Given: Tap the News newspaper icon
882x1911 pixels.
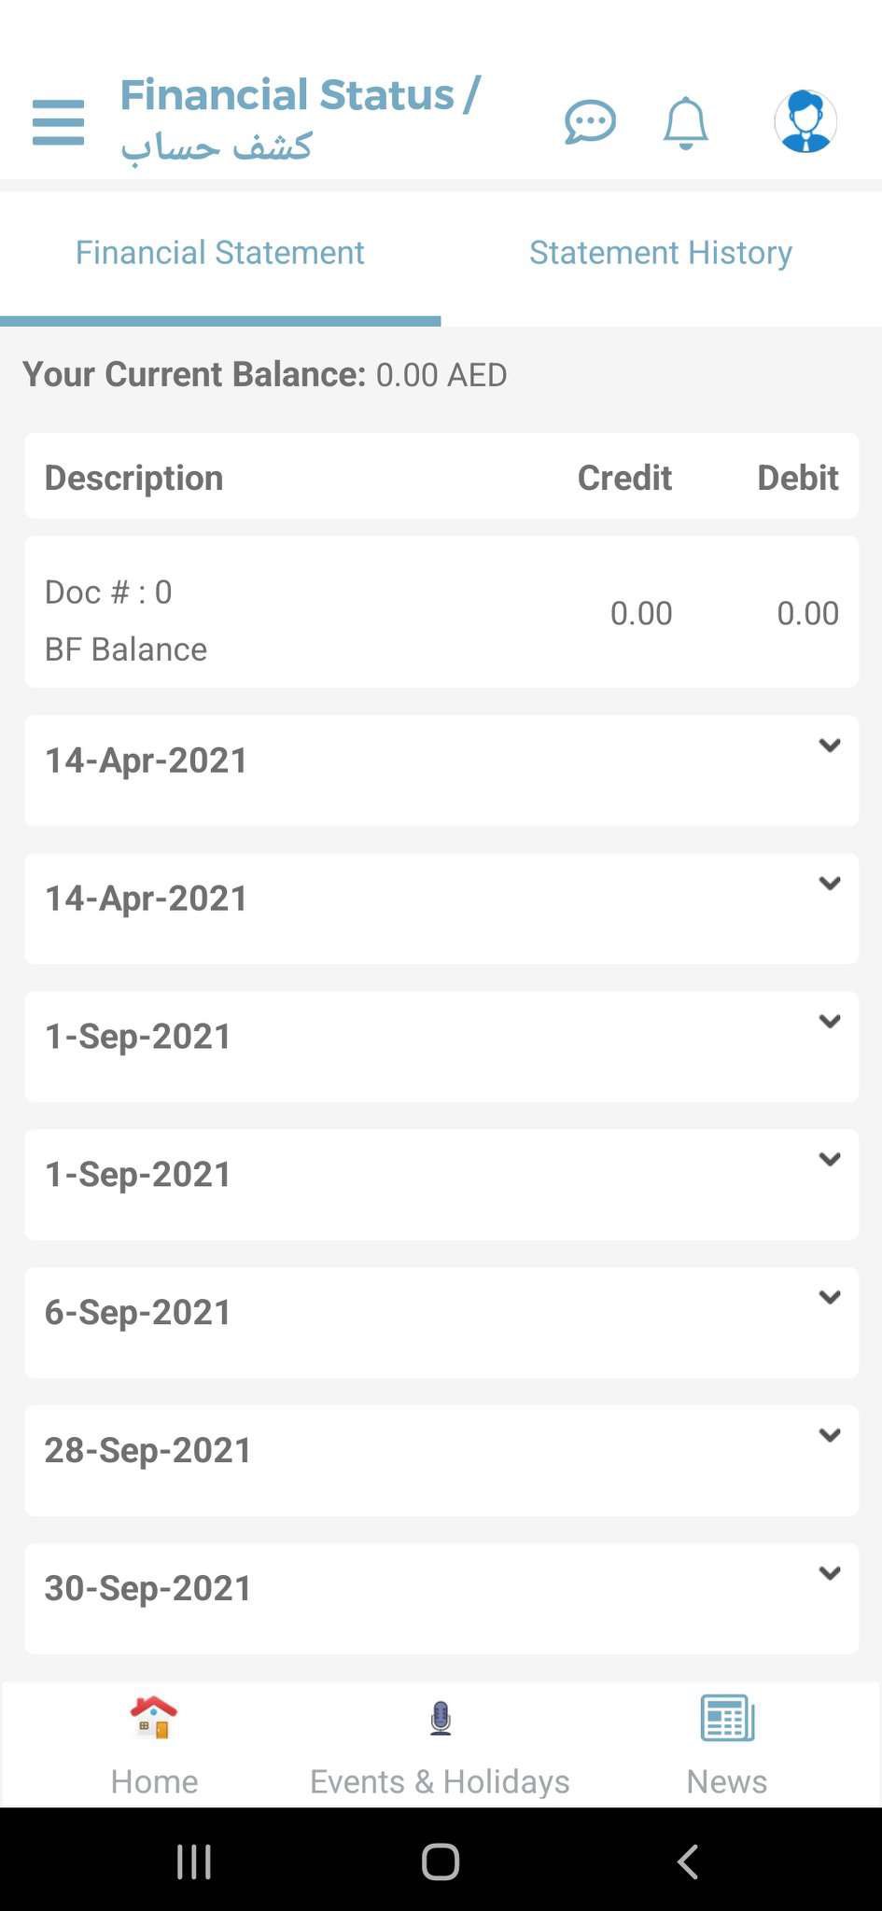Looking at the screenshot, I should tap(727, 1718).
